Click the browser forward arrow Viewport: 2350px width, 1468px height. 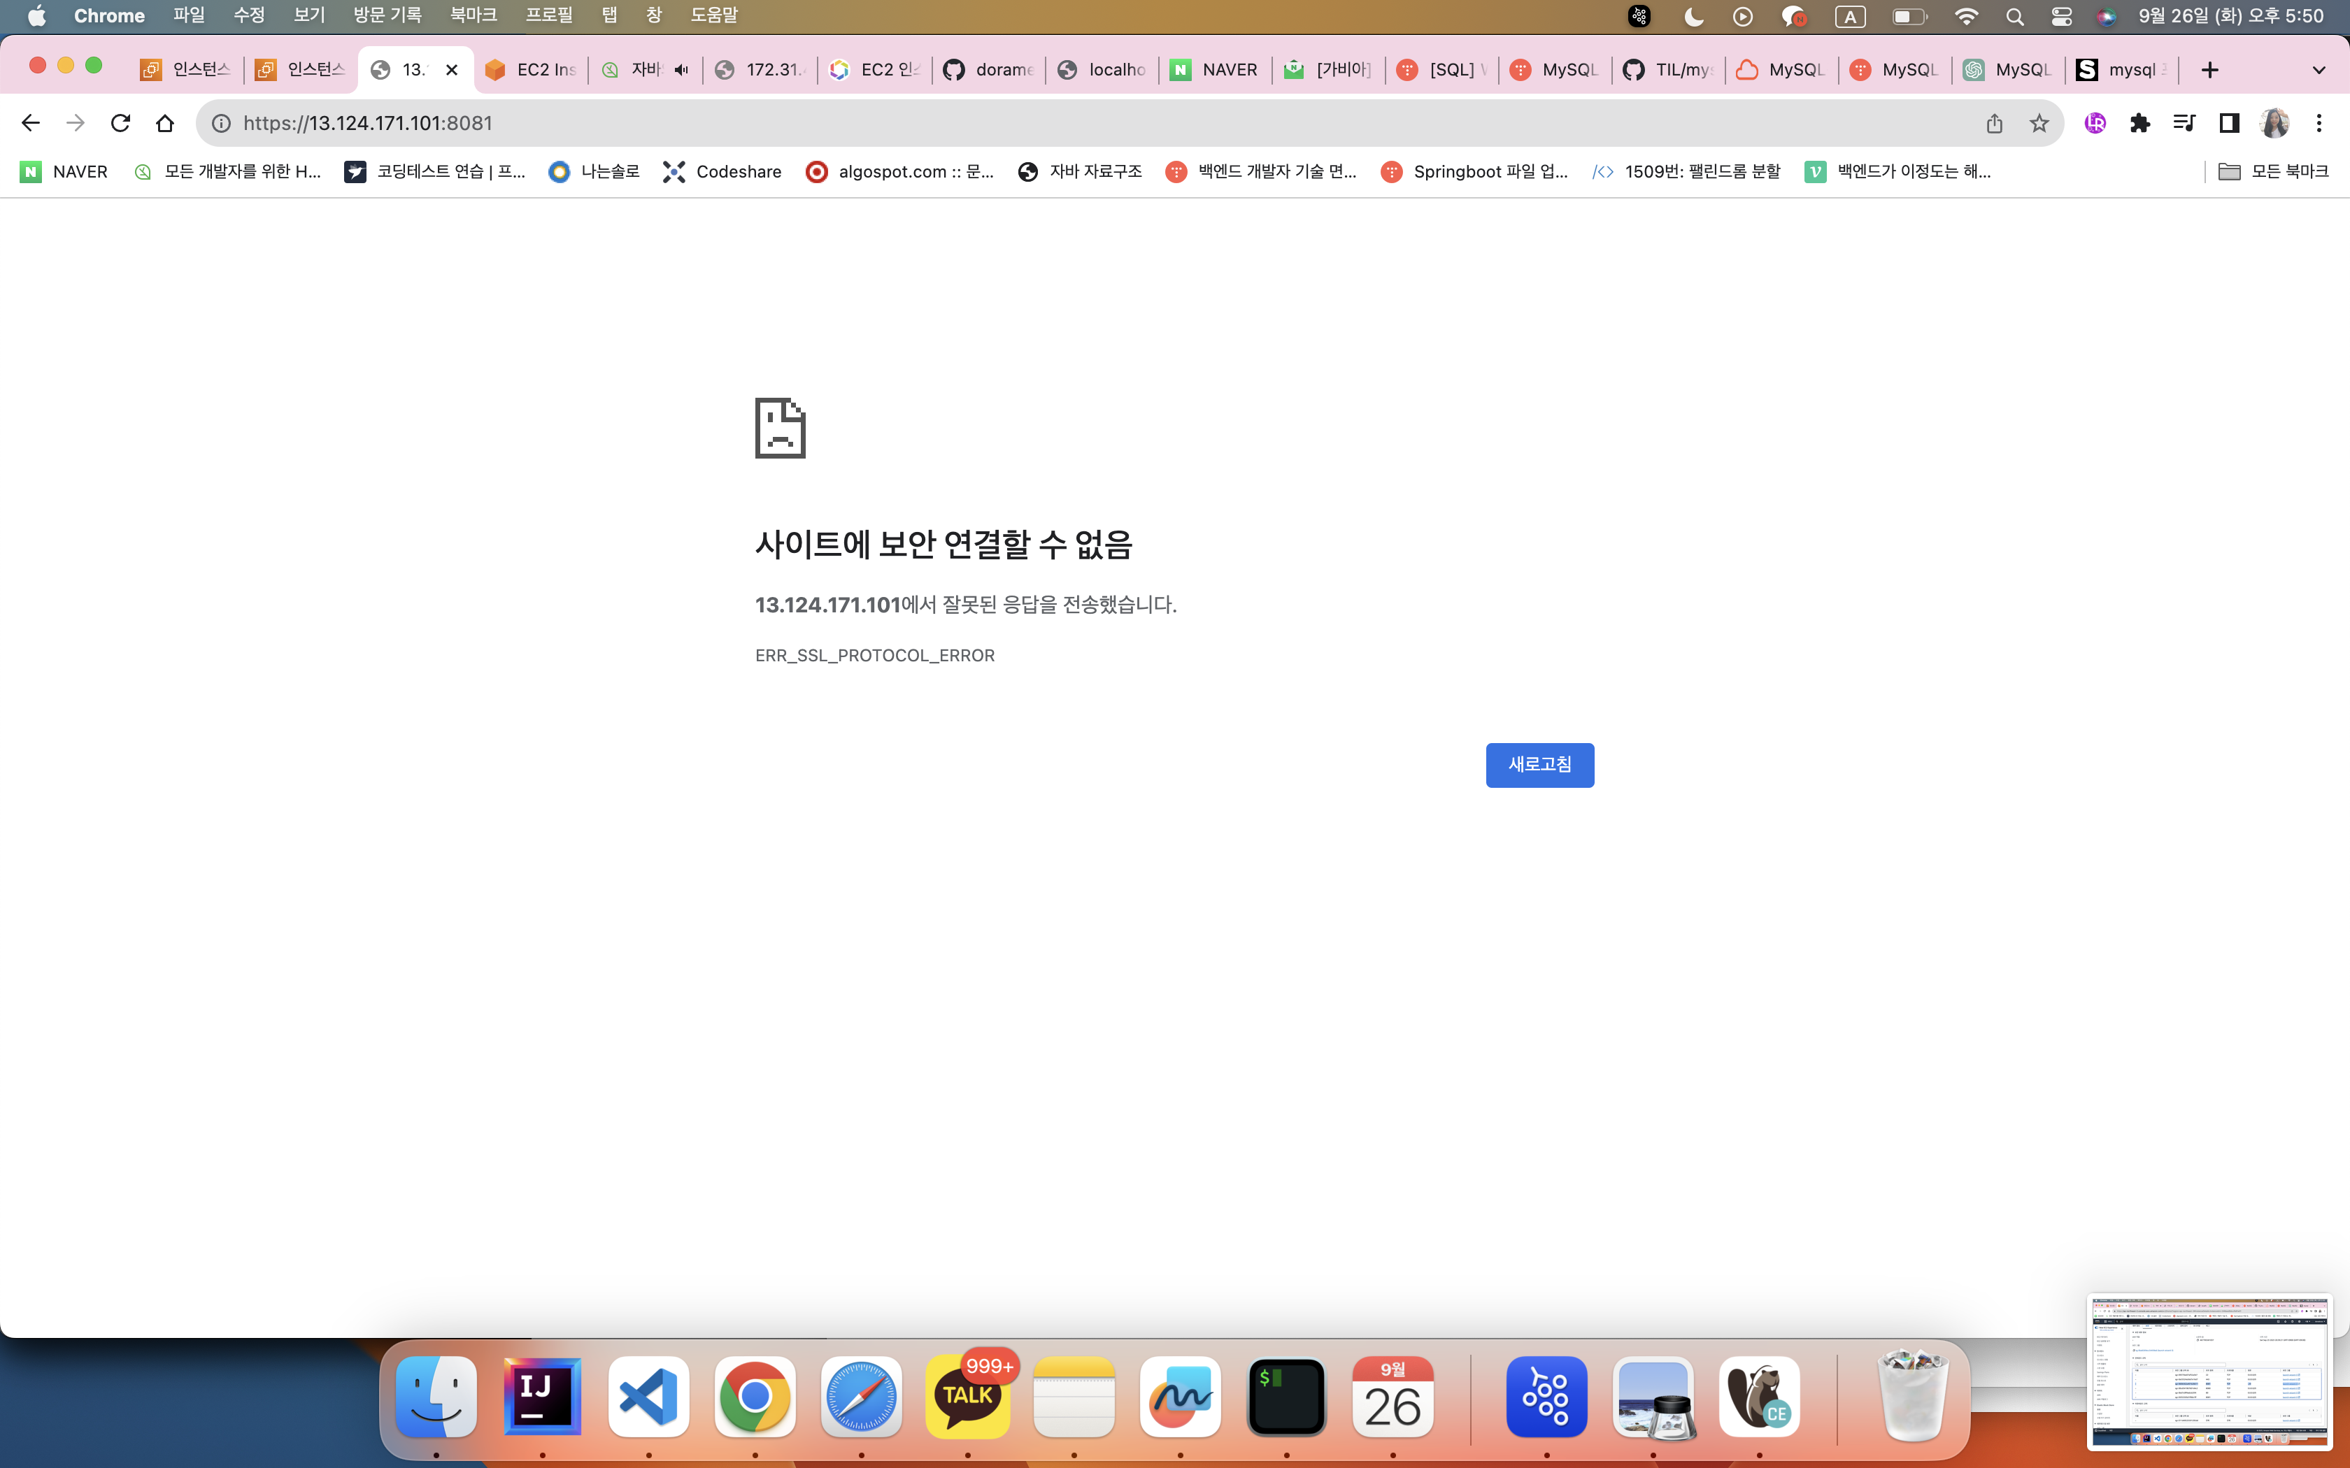[x=75, y=123]
